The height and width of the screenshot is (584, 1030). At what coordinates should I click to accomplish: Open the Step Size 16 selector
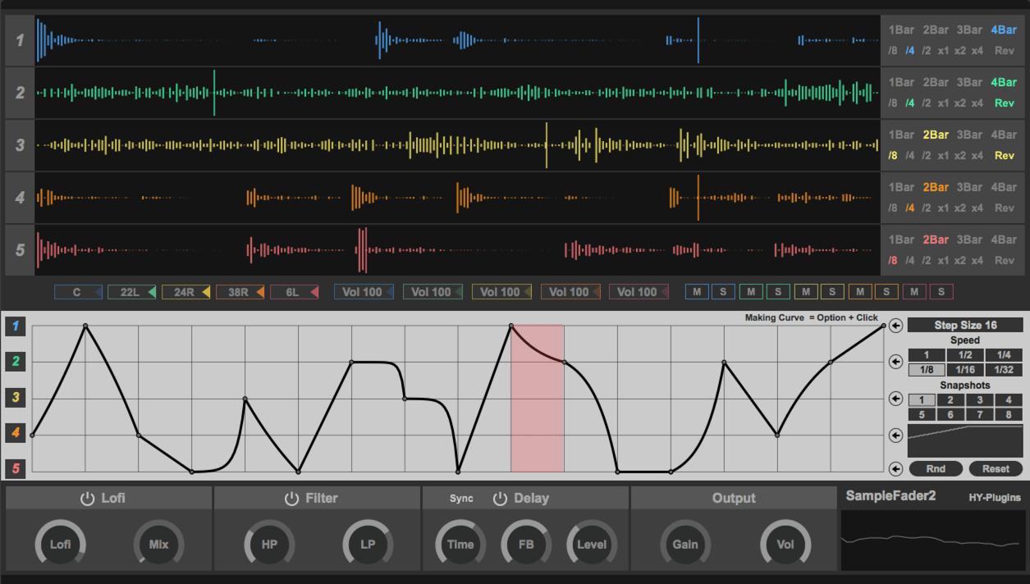[x=965, y=326]
